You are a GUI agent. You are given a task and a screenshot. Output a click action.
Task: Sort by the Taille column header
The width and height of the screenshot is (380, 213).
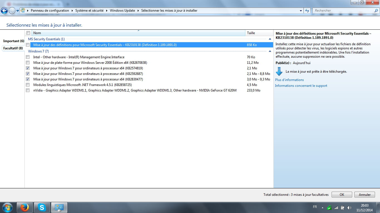point(259,33)
